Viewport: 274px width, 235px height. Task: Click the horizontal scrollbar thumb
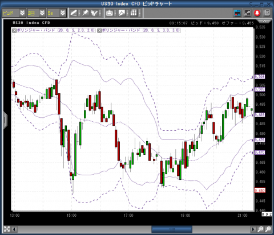point(172,229)
